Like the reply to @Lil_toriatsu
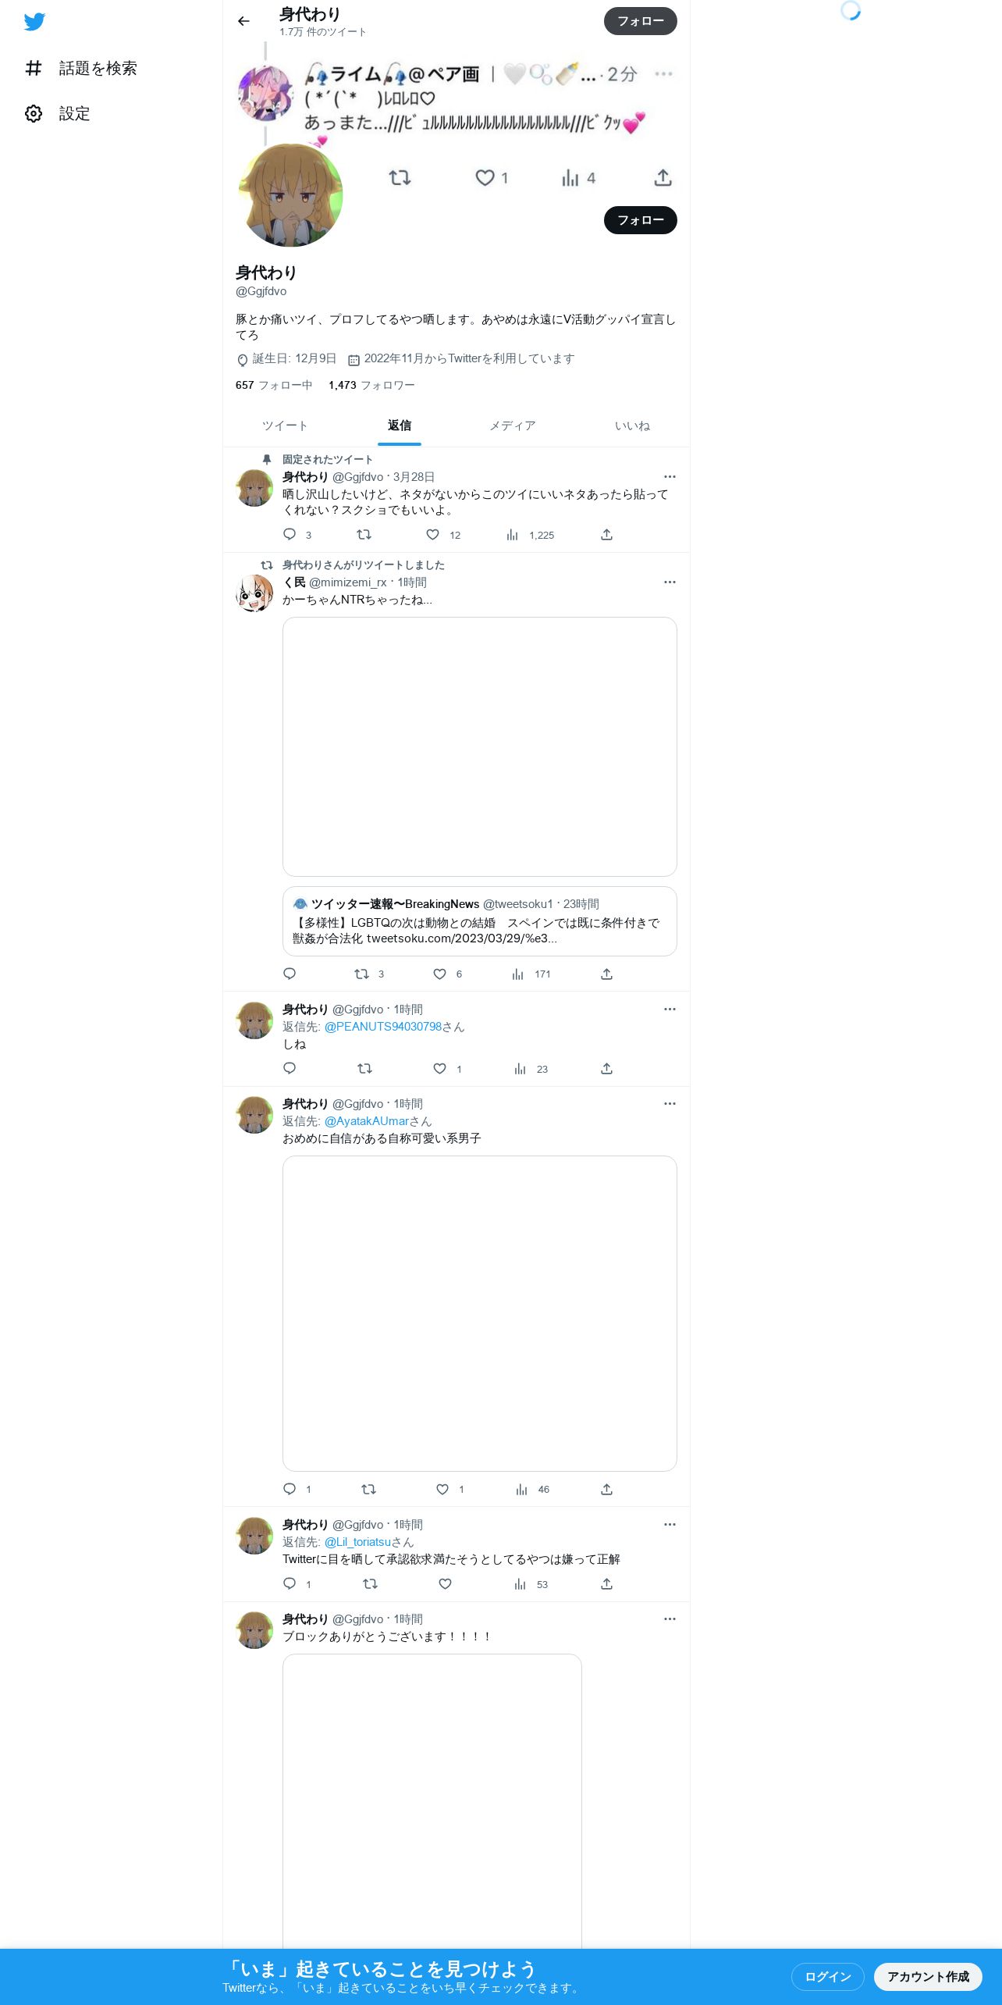This screenshot has height=2005, width=1002. point(445,1584)
